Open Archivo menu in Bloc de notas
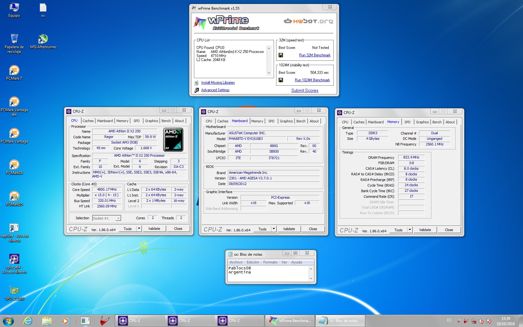 pos(236,262)
